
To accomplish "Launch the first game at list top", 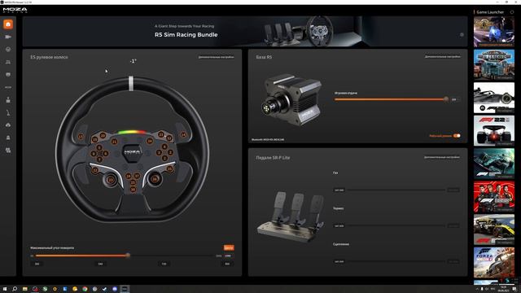I will 494,32.
